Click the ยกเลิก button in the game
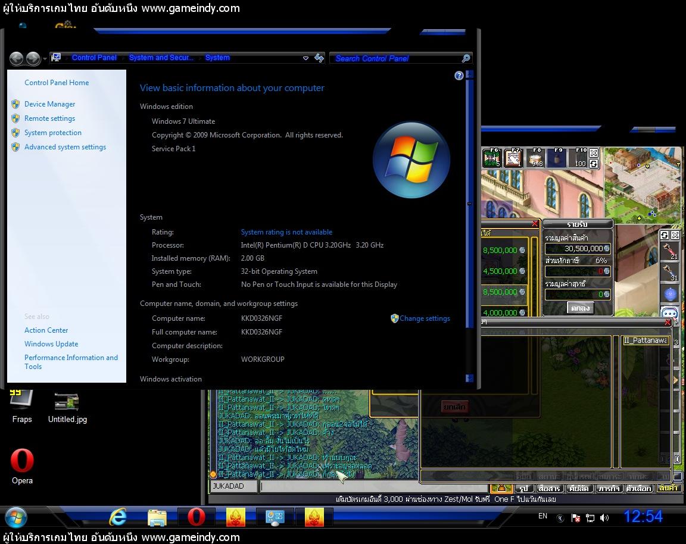Screen dimensions: 686x544 455,407
